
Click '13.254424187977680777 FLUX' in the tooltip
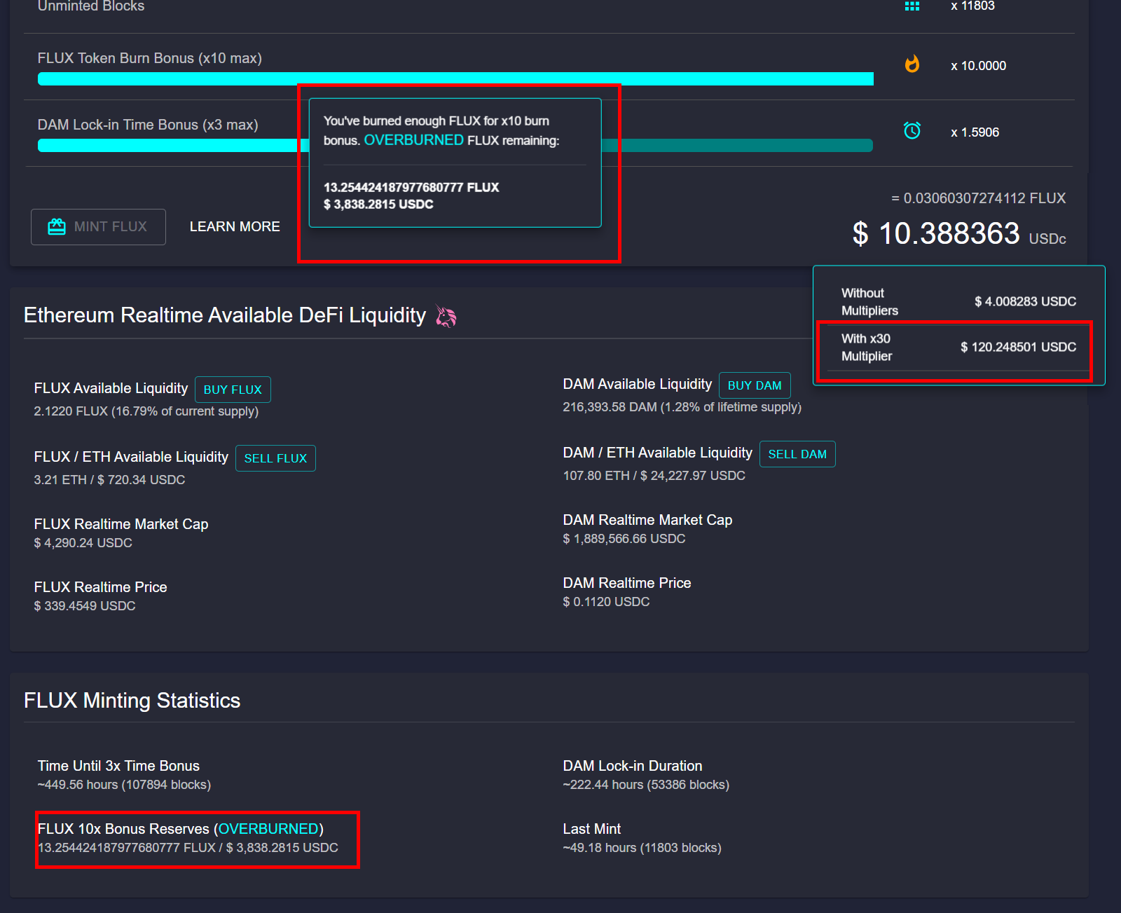coord(411,187)
